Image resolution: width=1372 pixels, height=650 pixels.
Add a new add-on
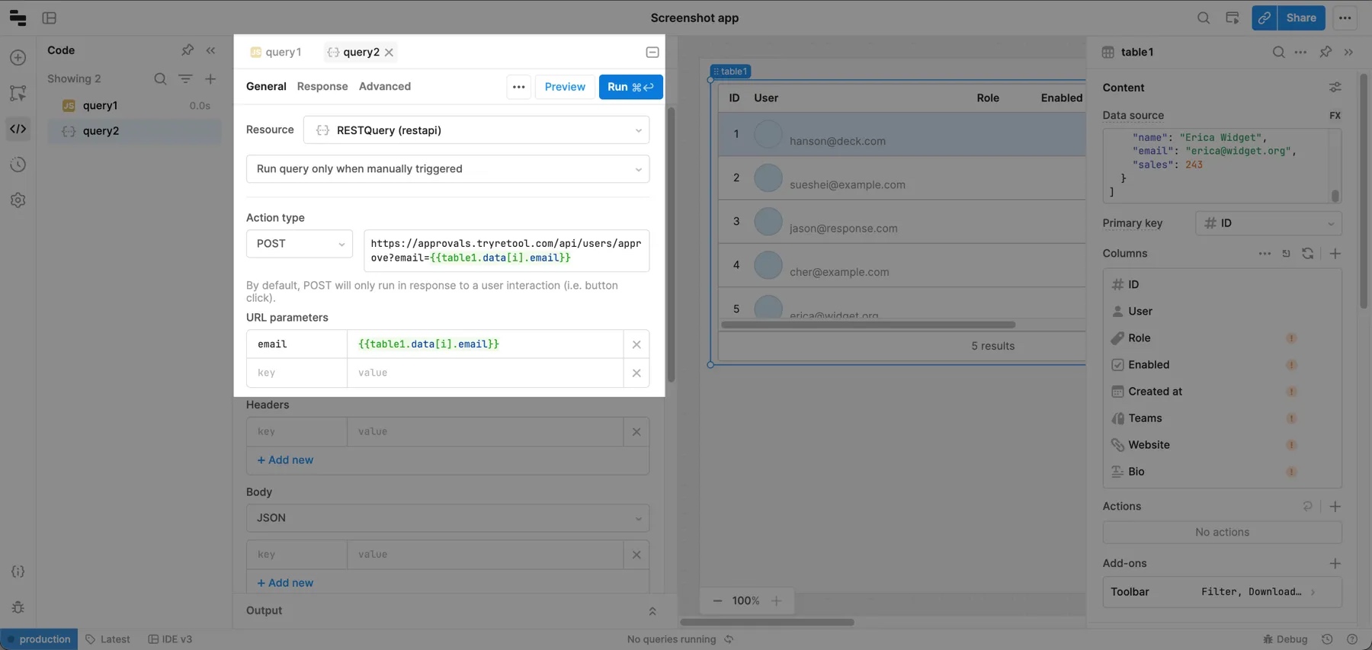(1335, 564)
